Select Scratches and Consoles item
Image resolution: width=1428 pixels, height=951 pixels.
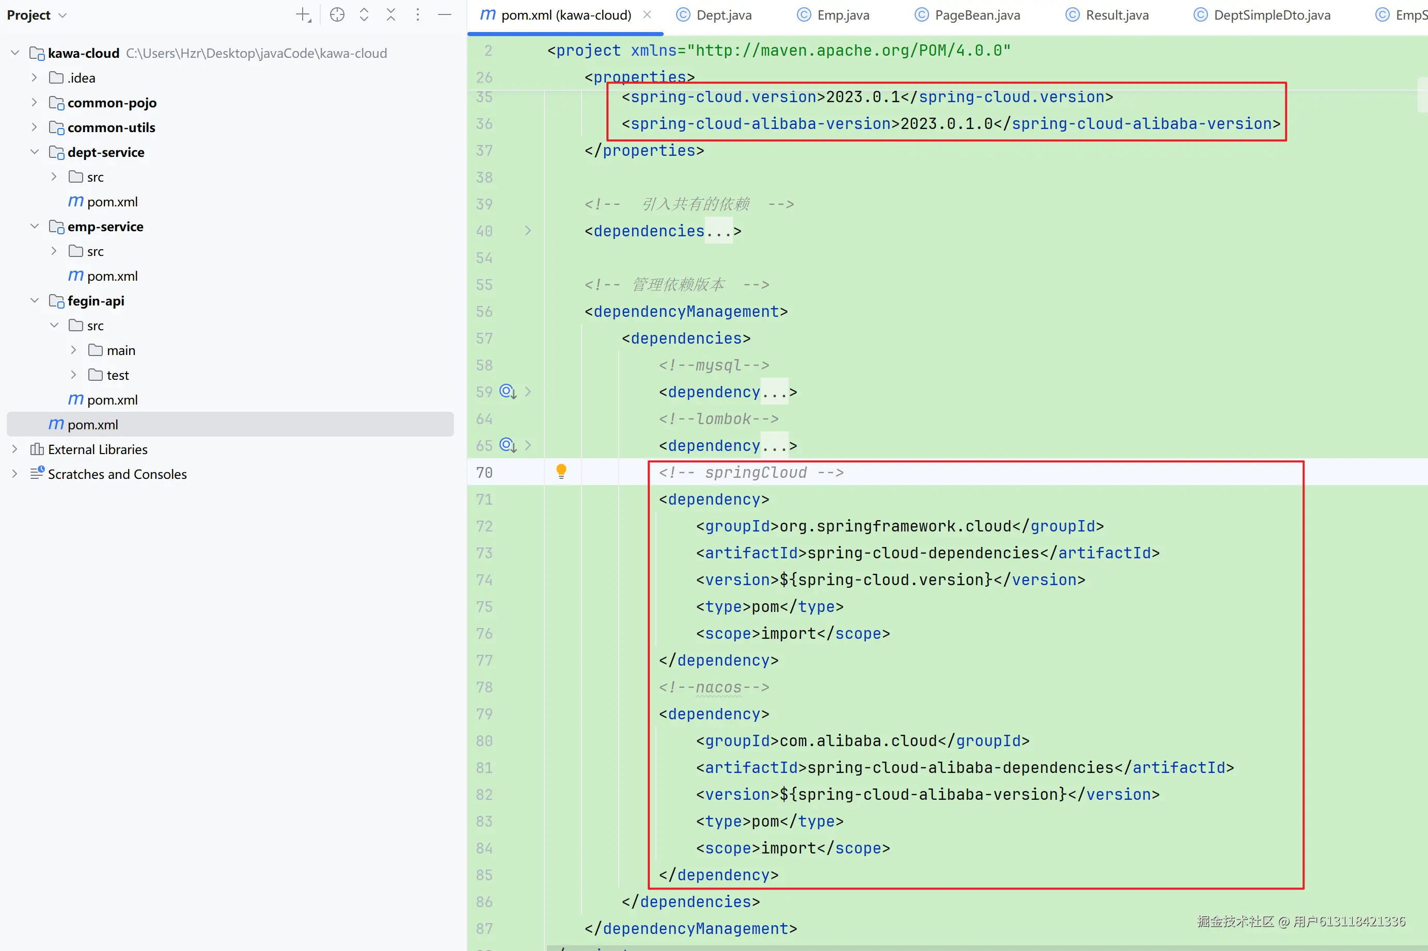[117, 474]
